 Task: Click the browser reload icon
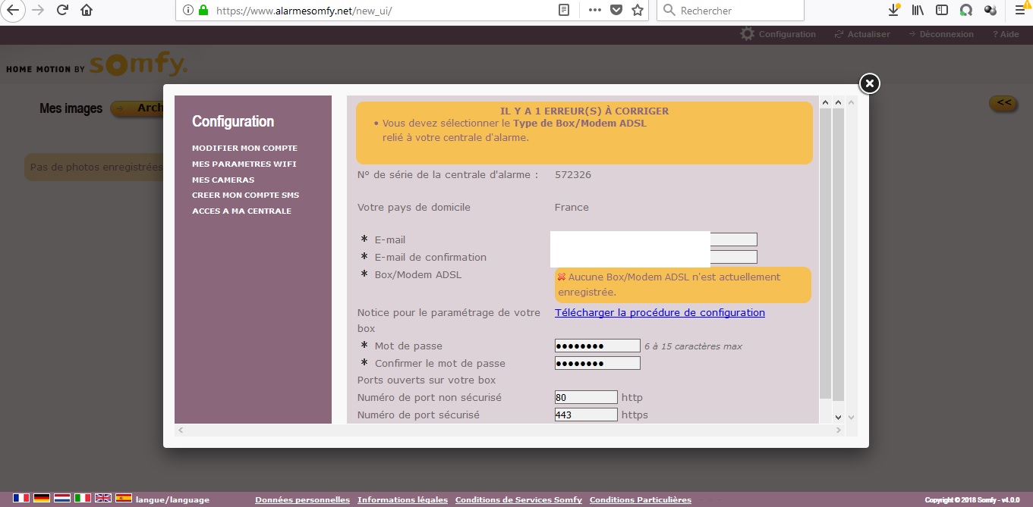pyautogui.click(x=63, y=11)
